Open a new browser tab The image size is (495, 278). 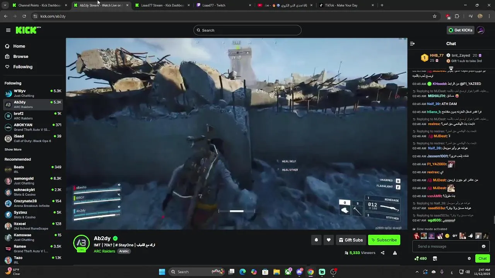pos(382,5)
